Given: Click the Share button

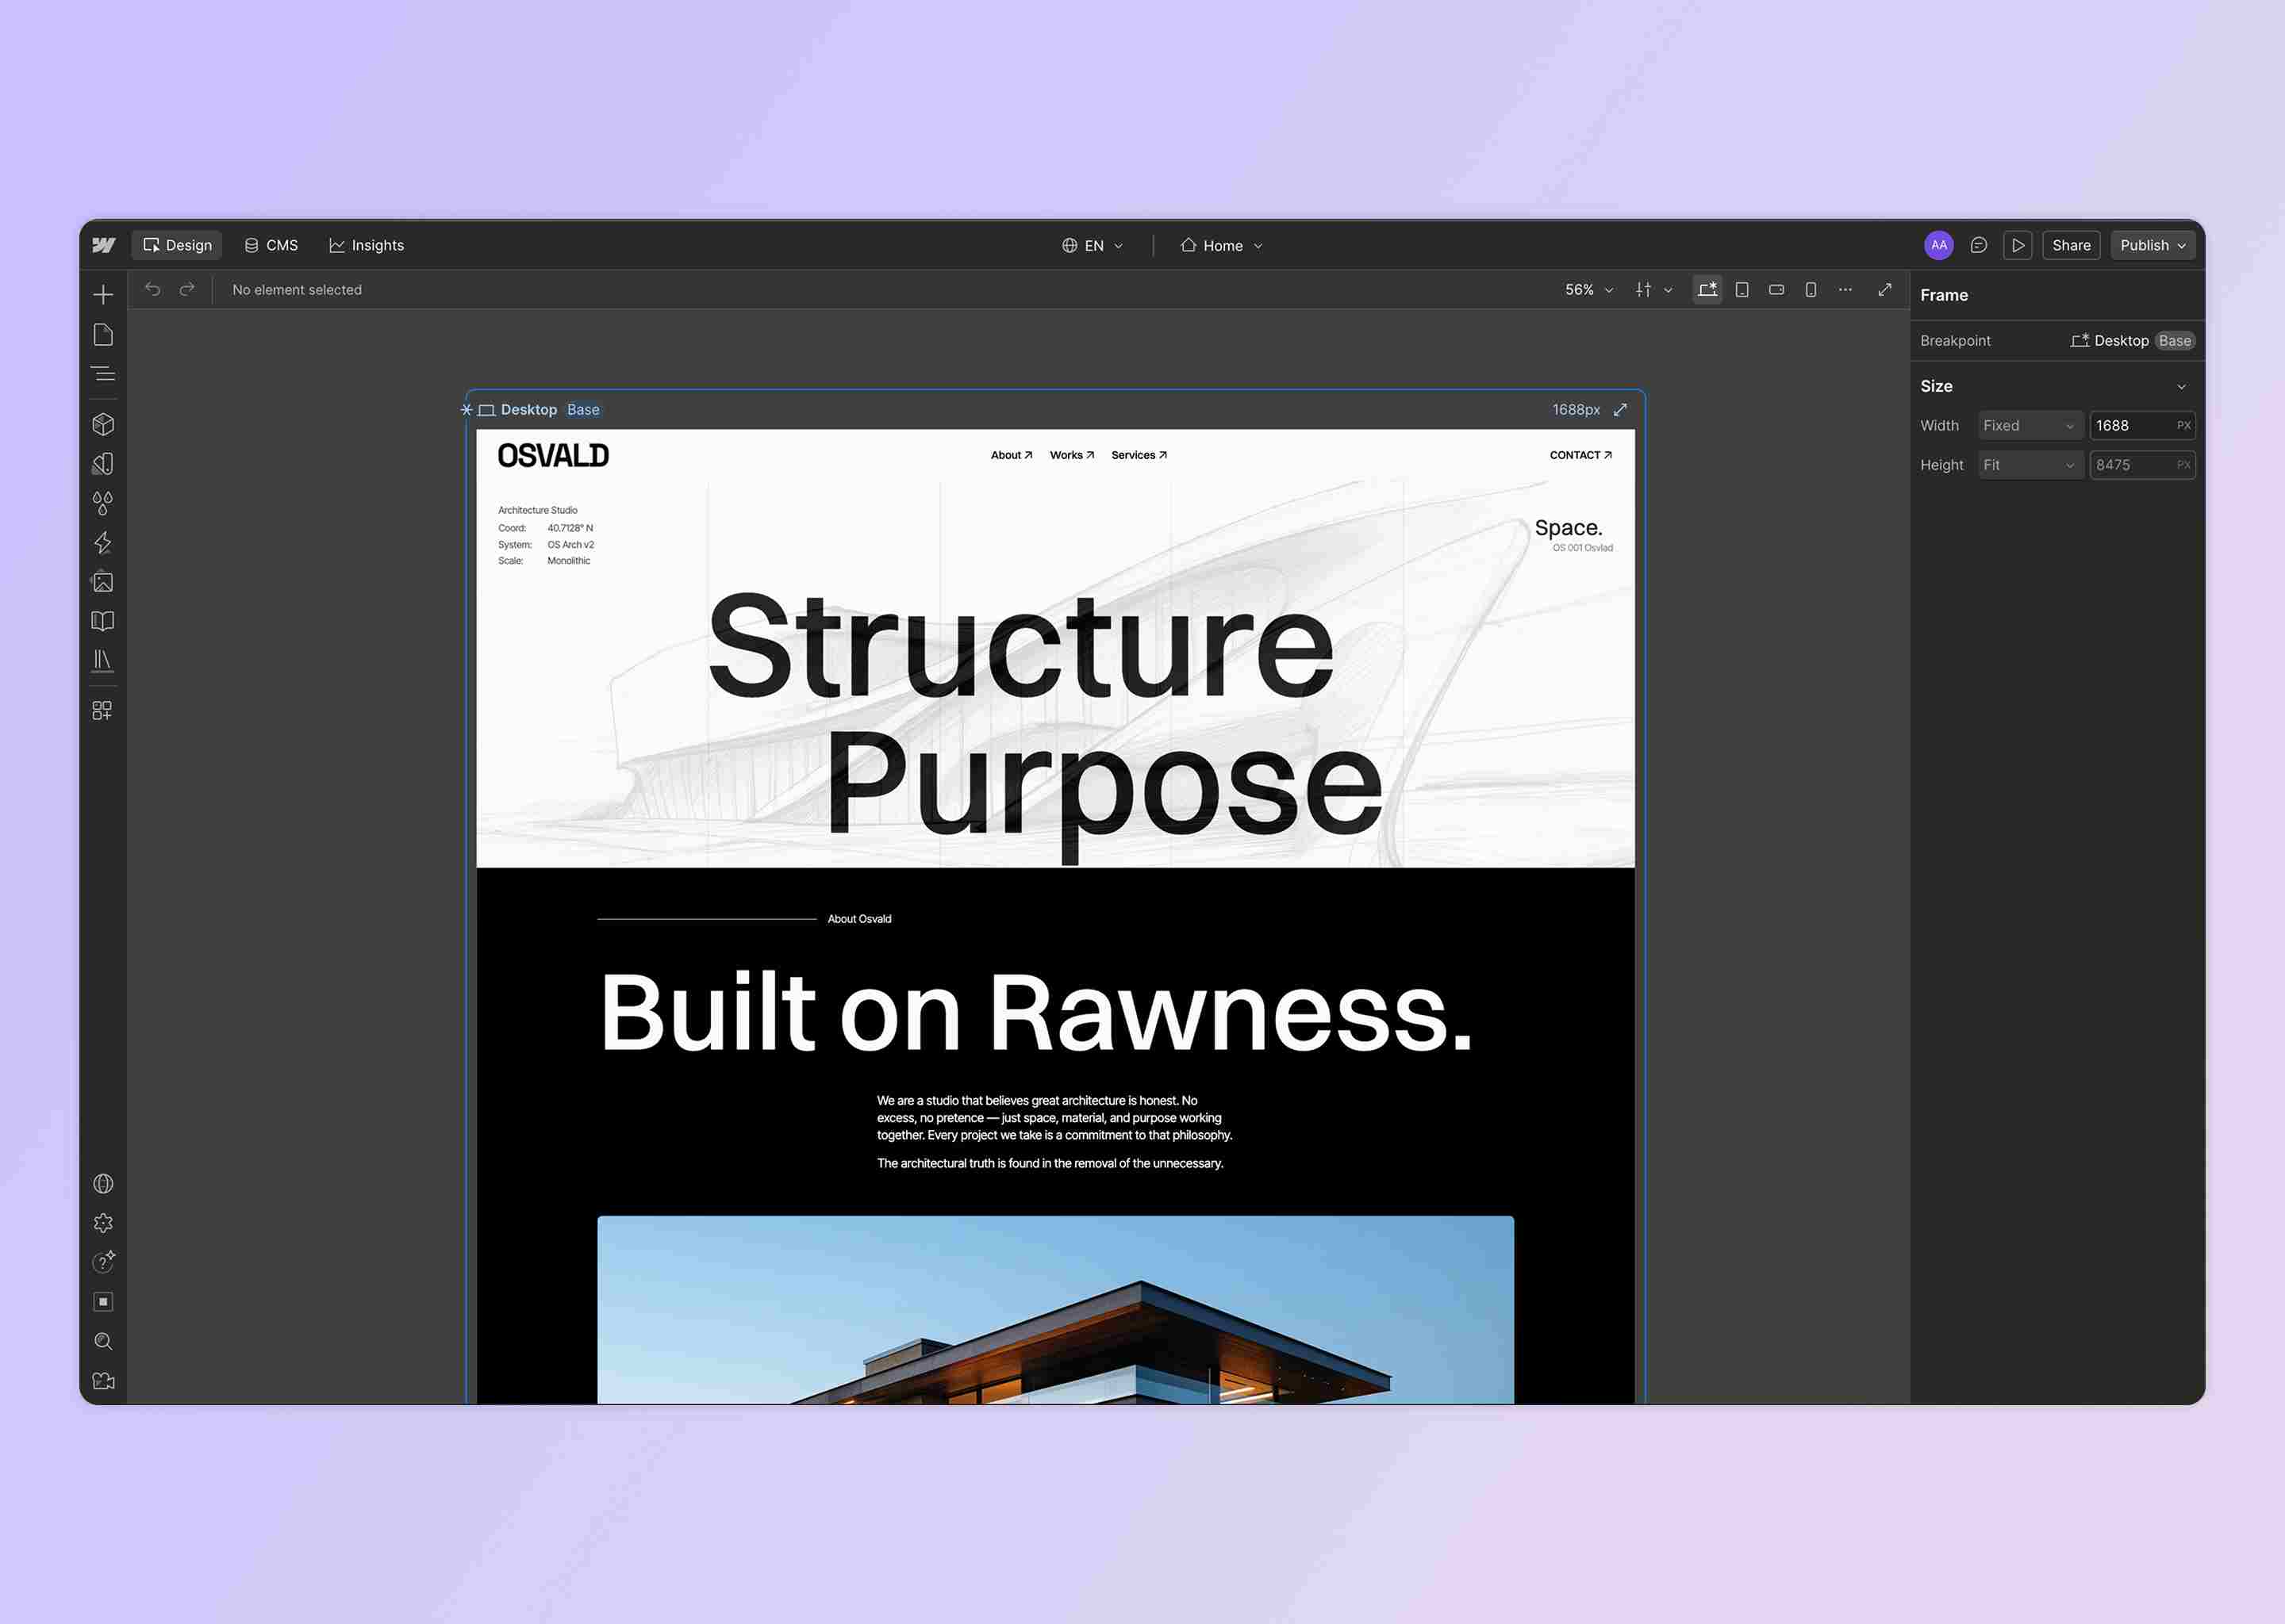Looking at the screenshot, I should pyautogui.click(x=2071, y=245).
